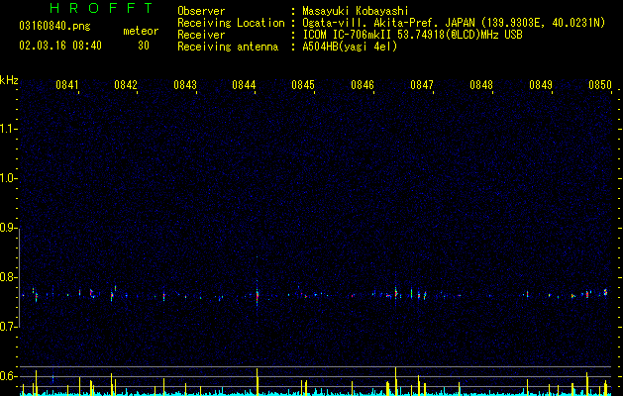Click the HROFFT title text
The width and height of the screenshot is (623, 396).
click(102, 8)
